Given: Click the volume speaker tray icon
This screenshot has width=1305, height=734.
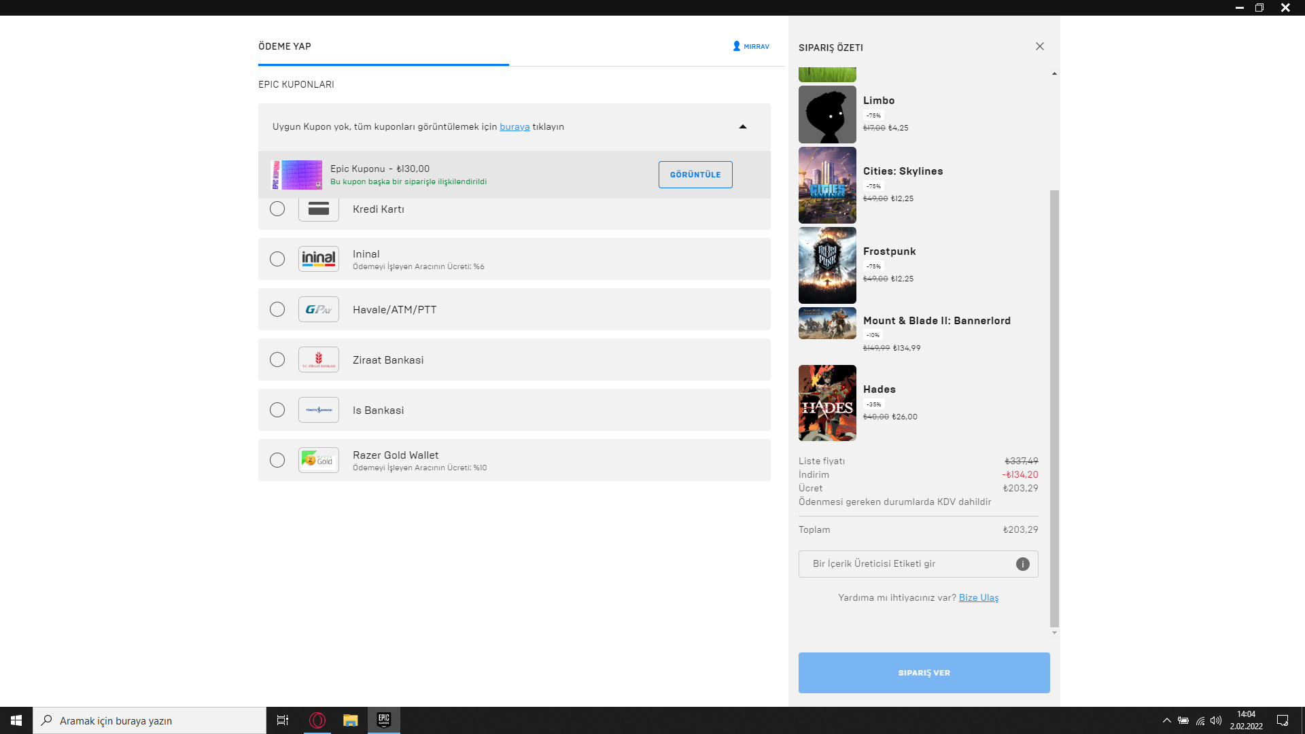Looking at the screenshot, I should pos(1216,720).
